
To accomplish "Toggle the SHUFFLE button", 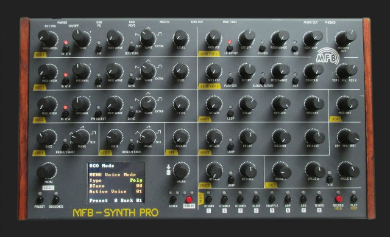I will coord(272,199).
